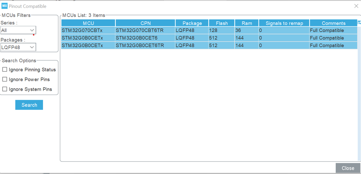Image resolution: width=361 pixels, height=174 pixels.
Task: Expand the Packages dropdown showing LQFP48
Action: pos(18,47)
